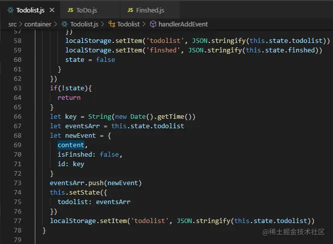Image resolution: width=333 pixels, height=244 pixels.
Task: Open the ToDo.js tab
Action: pos(86,10)
